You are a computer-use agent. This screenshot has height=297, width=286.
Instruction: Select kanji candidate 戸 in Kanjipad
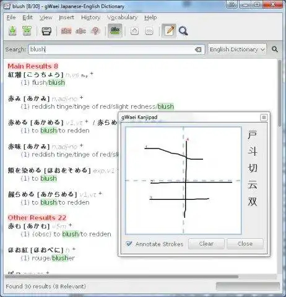click(253, 135)
